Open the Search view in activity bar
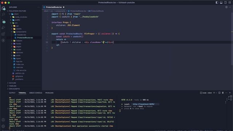The image size is (233, 131). coord(3,15)
